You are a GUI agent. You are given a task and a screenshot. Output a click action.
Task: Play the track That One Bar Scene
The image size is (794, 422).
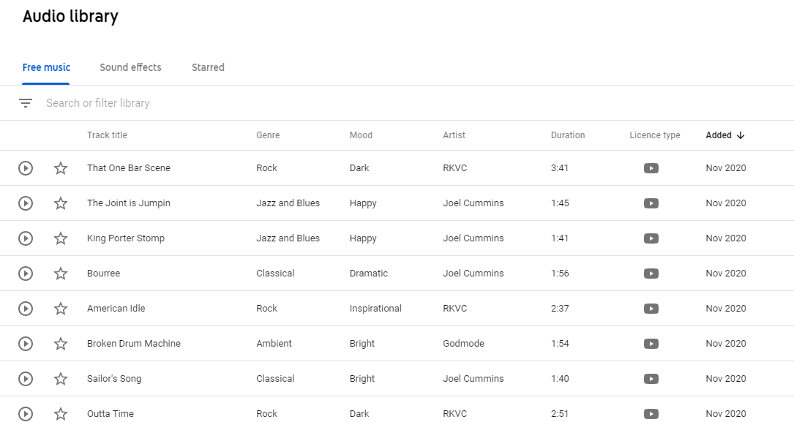[x=26, y=168]
